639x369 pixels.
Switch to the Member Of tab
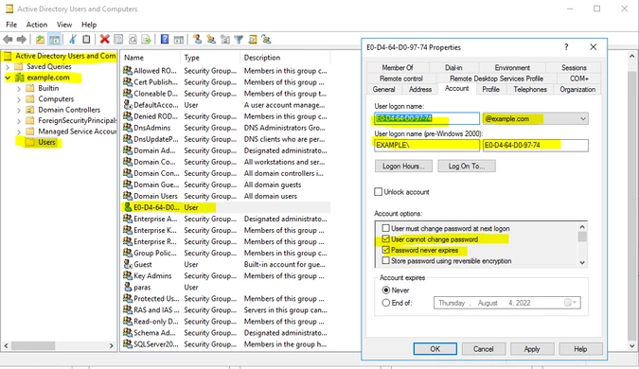pyautogui.click(x=398, y=67)
